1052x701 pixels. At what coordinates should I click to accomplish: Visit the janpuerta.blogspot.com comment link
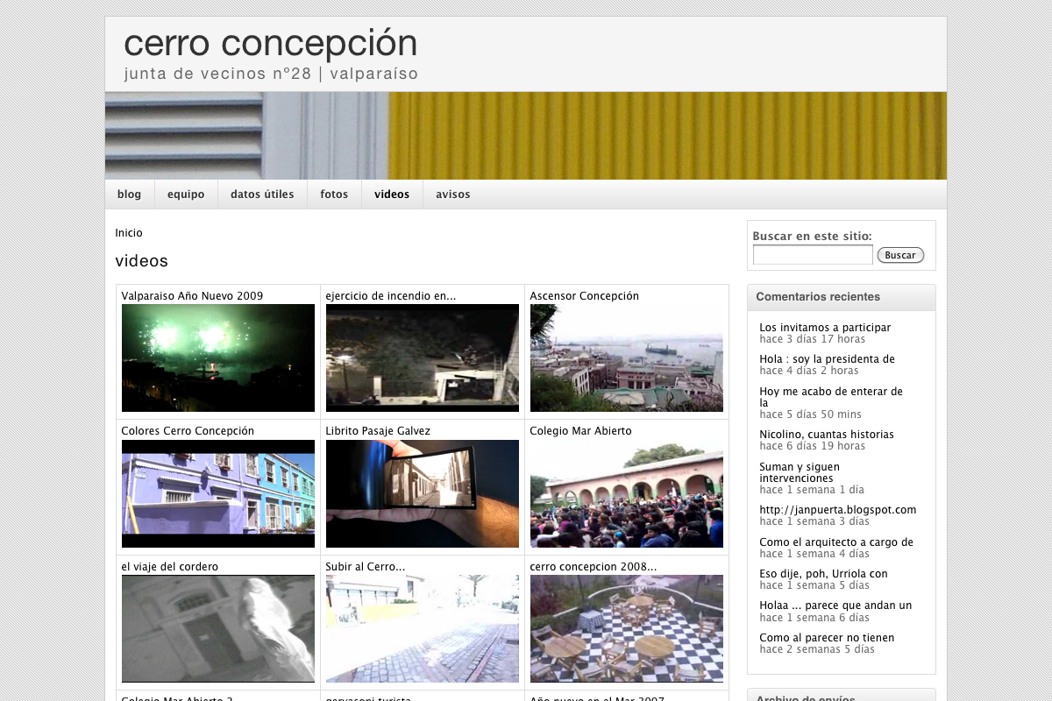click(x=837, y=509)
